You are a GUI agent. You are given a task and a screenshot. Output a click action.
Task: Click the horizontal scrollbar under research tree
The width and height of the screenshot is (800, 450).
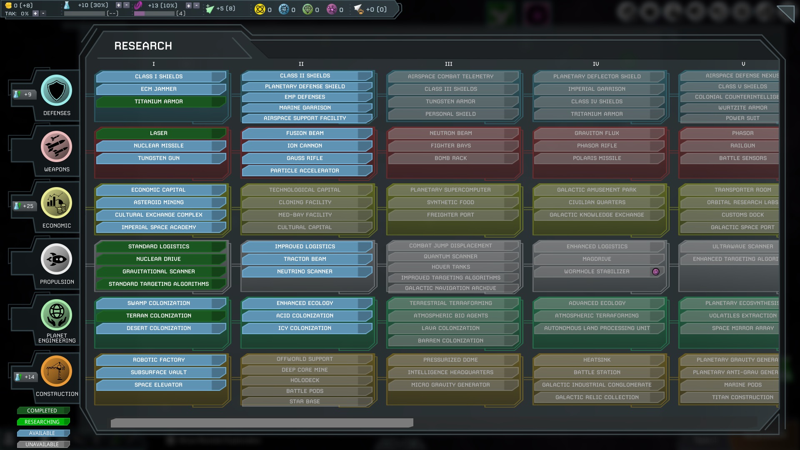pyautogui.click(x=262, y=423)
